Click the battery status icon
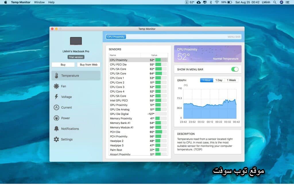 coord(227,2)
